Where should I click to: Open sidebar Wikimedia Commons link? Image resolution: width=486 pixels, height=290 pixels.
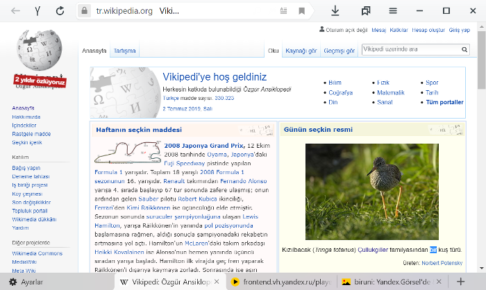pyautogui.click(x=37, y=253)
